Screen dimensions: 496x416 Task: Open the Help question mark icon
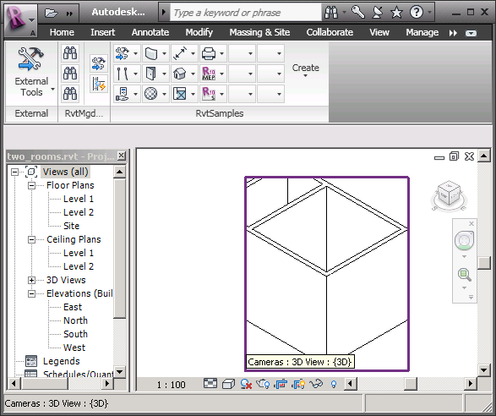point(416,13)
